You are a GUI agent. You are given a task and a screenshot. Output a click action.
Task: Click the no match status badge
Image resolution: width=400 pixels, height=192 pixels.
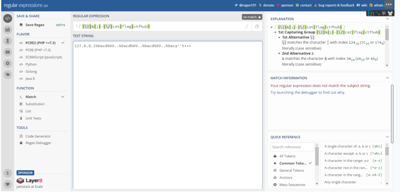[x=252, y=17]
